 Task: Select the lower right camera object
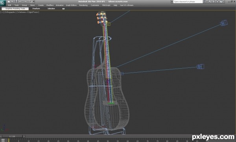[201, 67]
